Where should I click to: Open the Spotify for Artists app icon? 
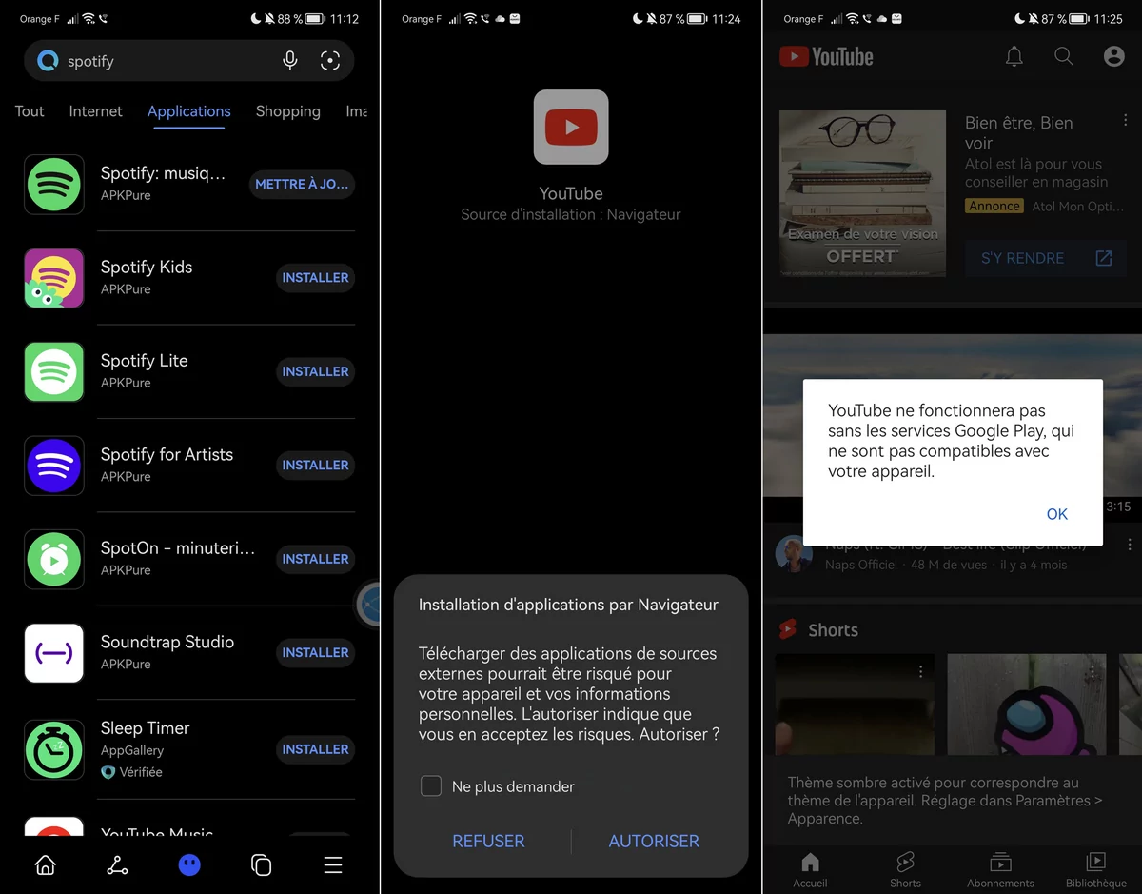tap(54, 465)
